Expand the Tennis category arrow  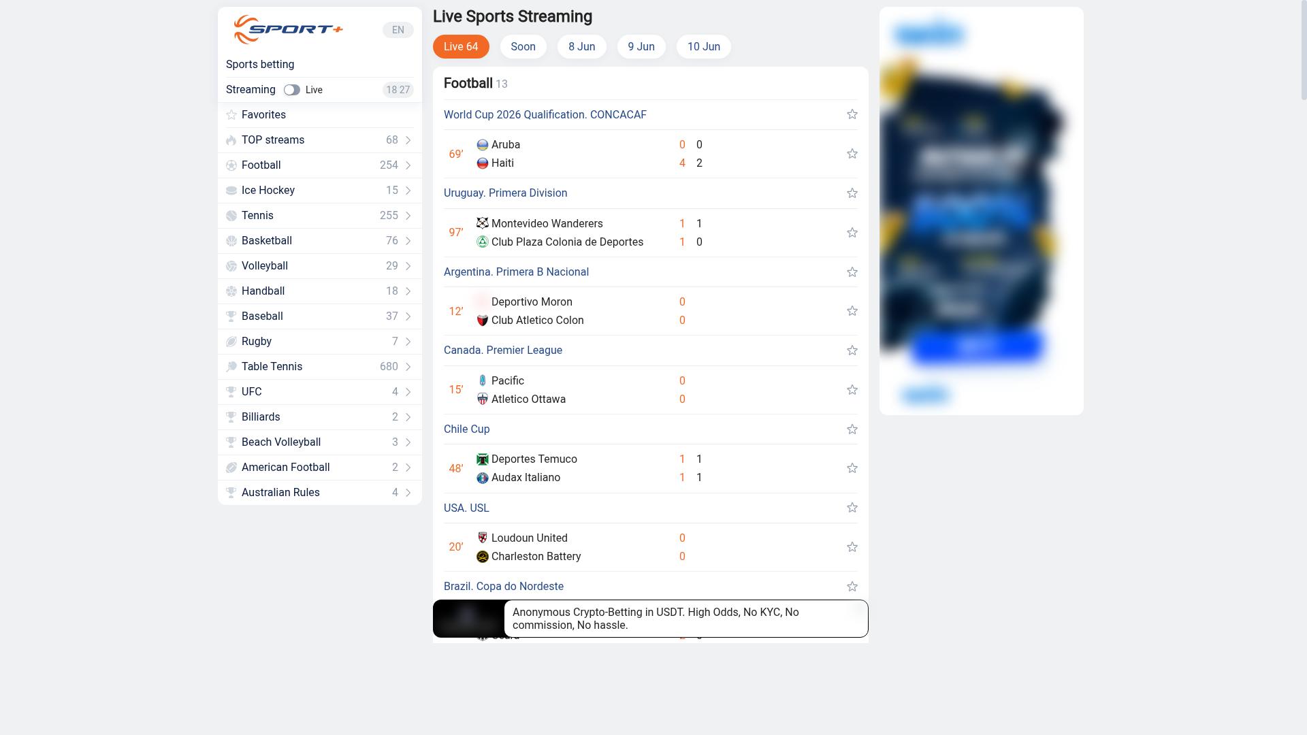coord(408,216)
